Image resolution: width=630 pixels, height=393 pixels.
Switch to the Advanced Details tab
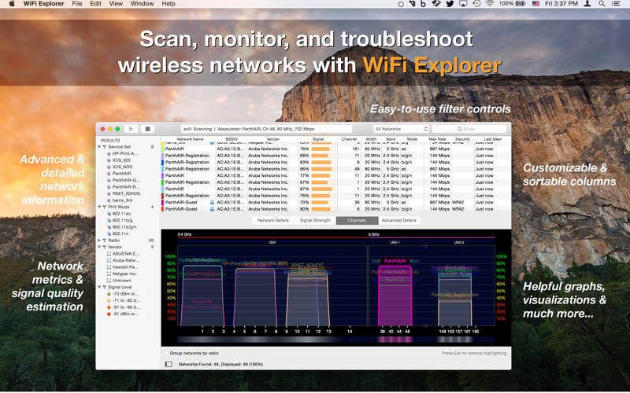click(399, 221)
